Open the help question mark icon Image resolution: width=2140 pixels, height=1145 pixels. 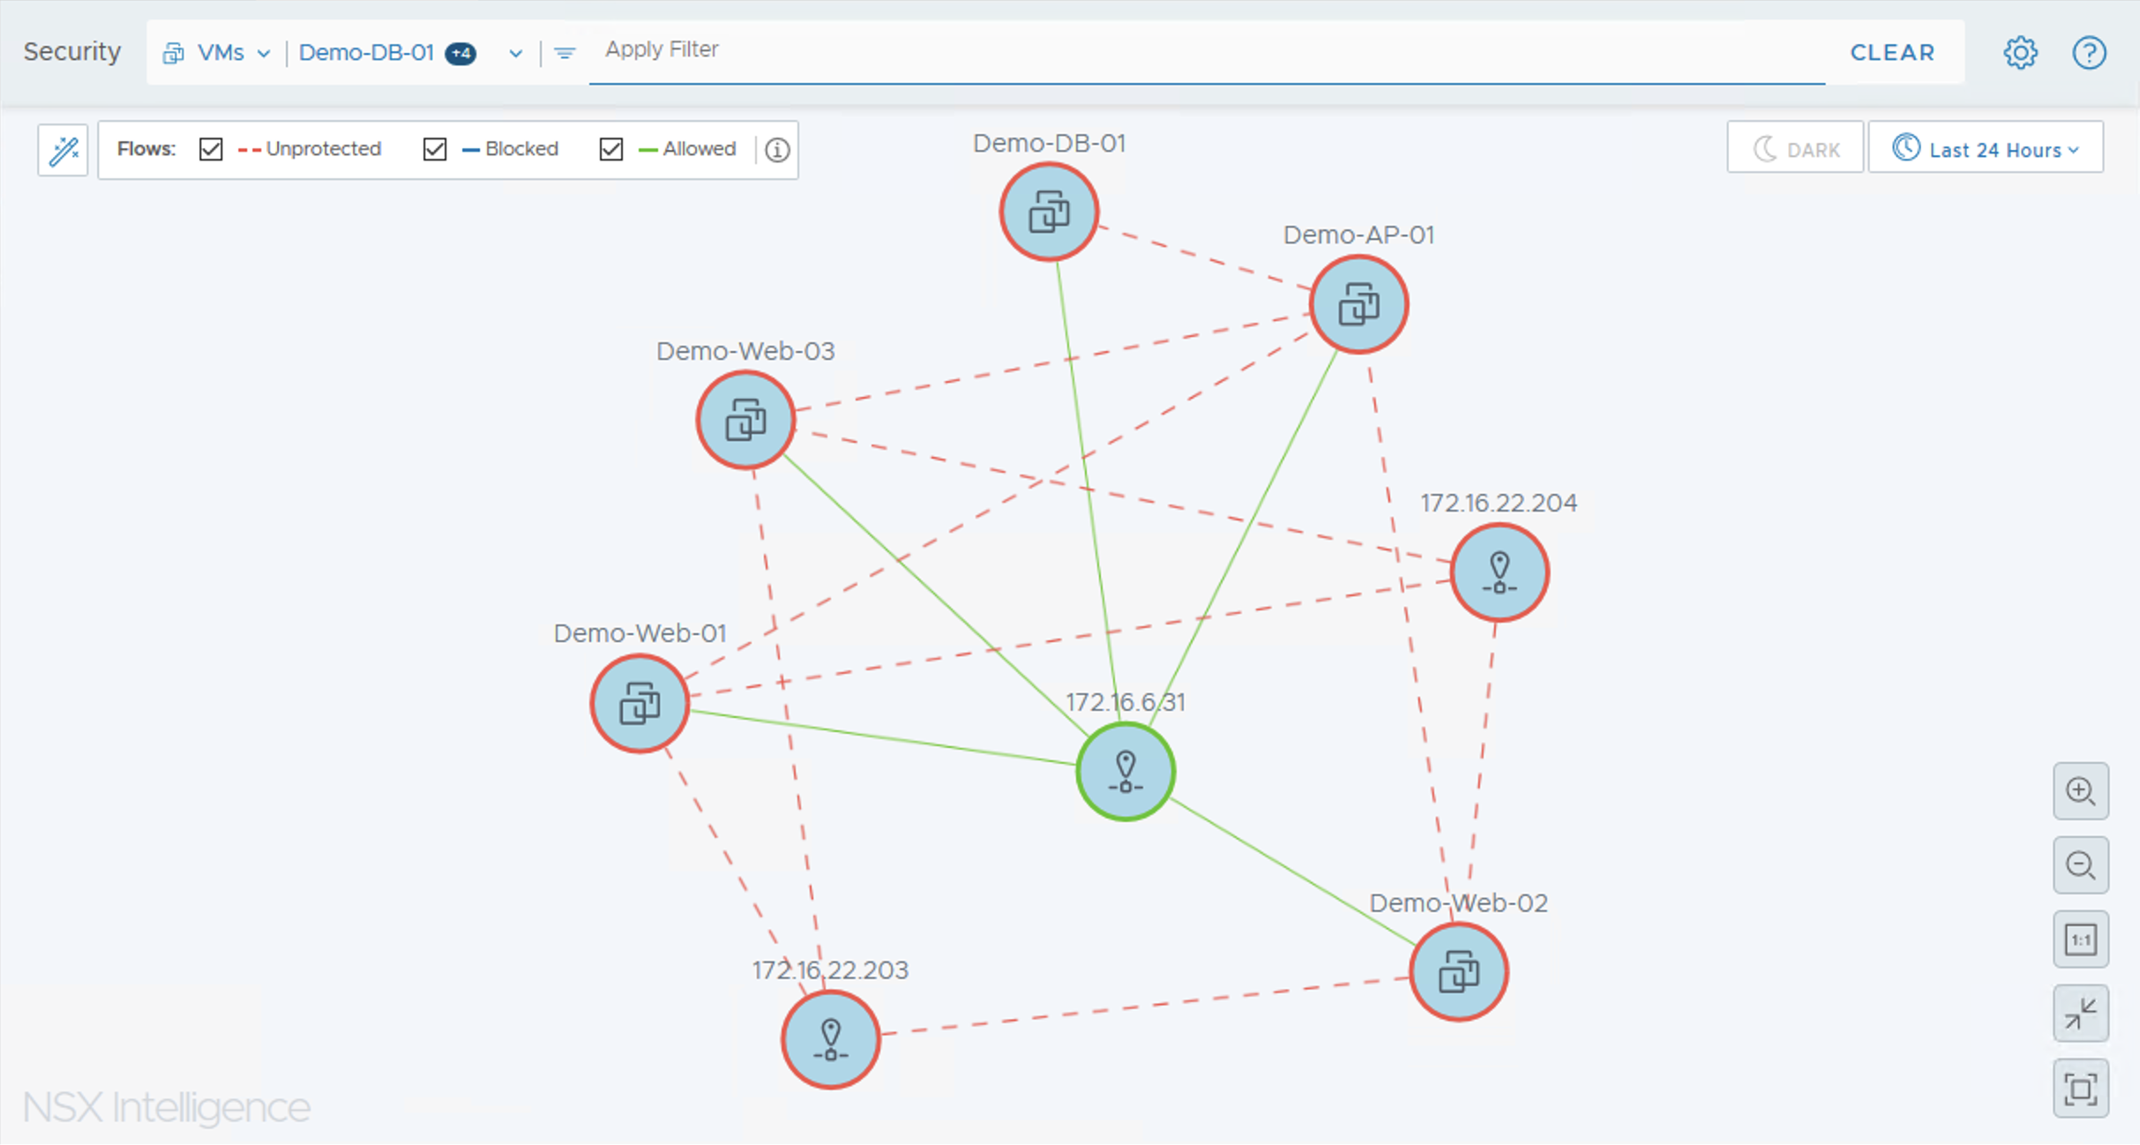(2088, 53)
